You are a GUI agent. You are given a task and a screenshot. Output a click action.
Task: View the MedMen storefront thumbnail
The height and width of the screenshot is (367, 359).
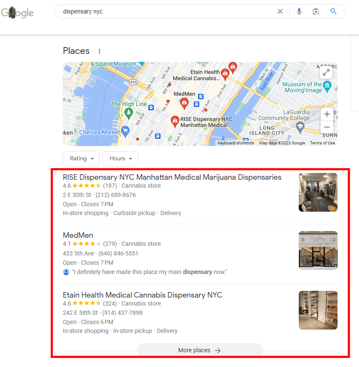[318, 250]
